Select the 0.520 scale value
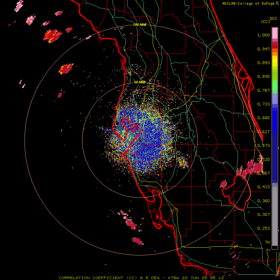Image resolution: width=280 pixels, height=280 pixels. (264, 160)
